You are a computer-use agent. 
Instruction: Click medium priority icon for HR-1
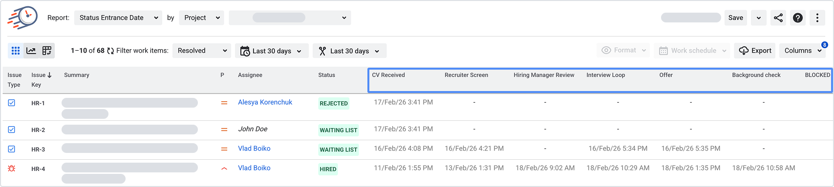point(224,103)
